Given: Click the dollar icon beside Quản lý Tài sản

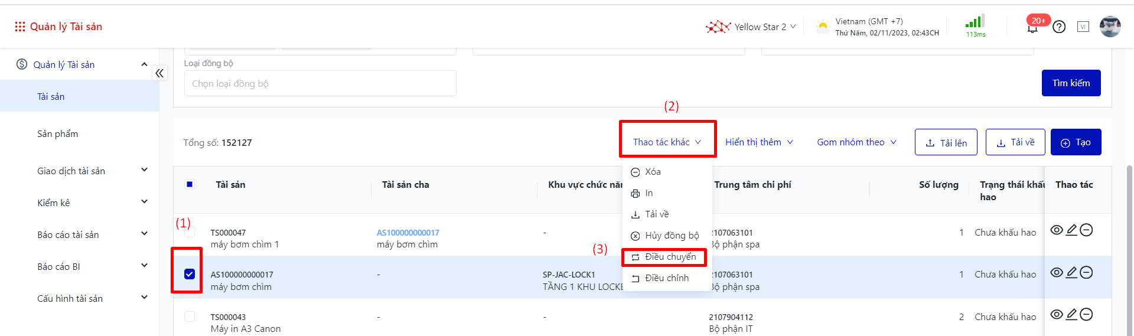Looking at the screenshot, I should [x=22, y=64].
